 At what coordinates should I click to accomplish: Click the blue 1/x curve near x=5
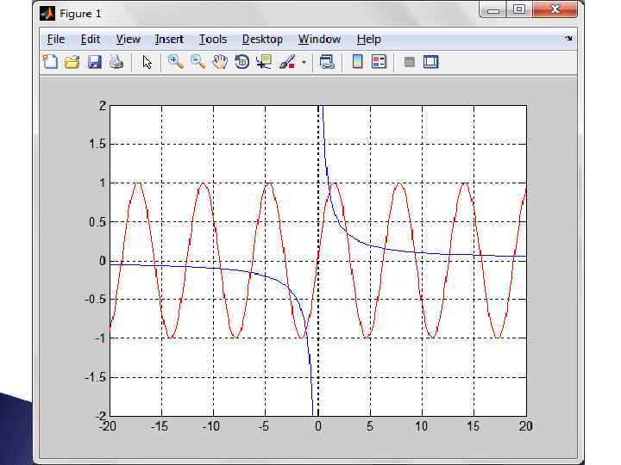point(370,245)
